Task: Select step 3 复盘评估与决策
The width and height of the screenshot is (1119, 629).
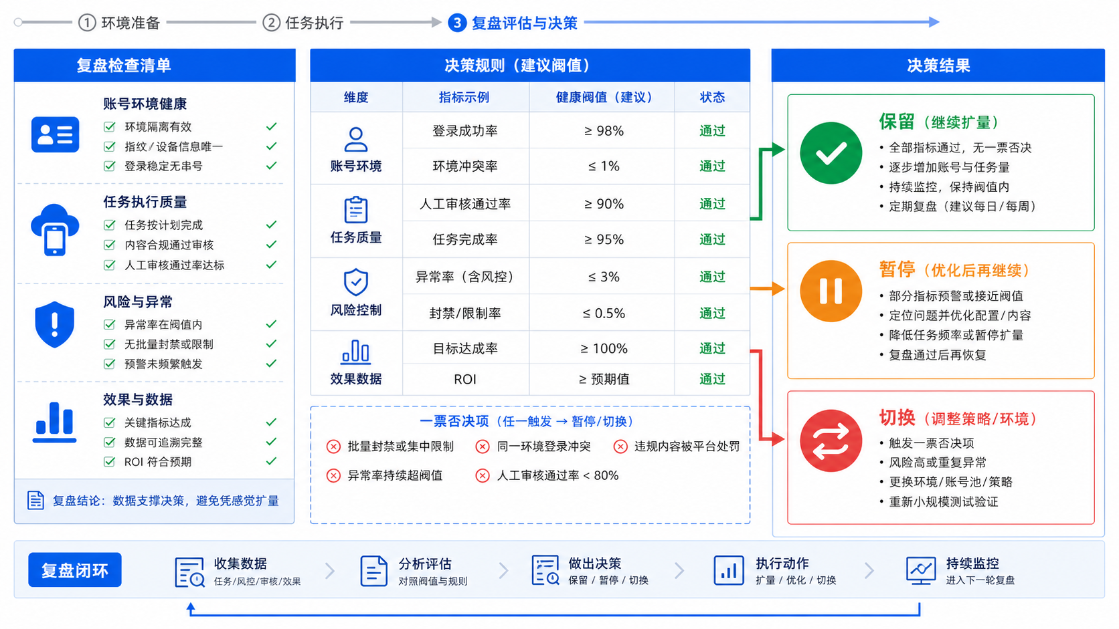Action: (513, 23)
